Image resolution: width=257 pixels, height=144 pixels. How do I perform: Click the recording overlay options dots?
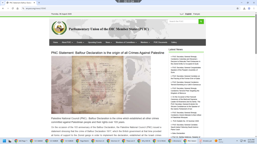point(138,1)
